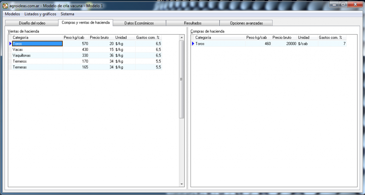Click the Unidad header in Compras
Image resolution: width=365 pixels, height=195 pixels.
click(308, 37)
